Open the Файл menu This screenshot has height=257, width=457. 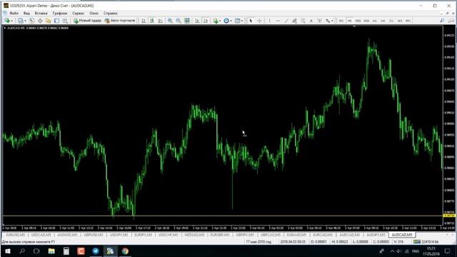coord(14,13)
